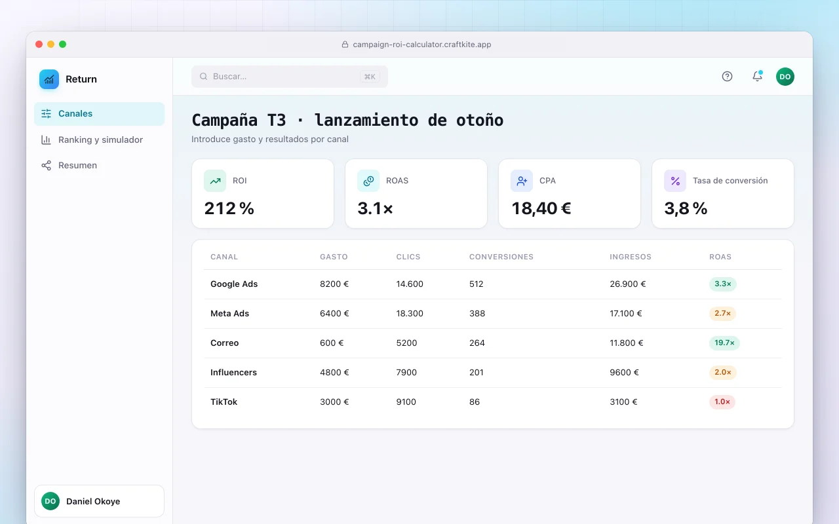The height and width of the screenshot is (524, 839).
Task: Select the TikTok channel name
Action: pyautogui.click(x=224, y=402)
